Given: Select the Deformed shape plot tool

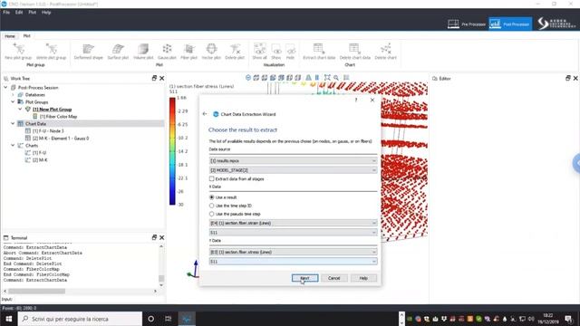Looking at the screenshot, I should pos(88,51).
